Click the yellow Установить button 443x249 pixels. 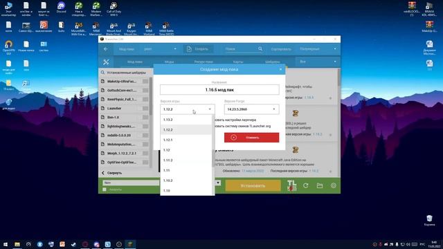[253, 186]
